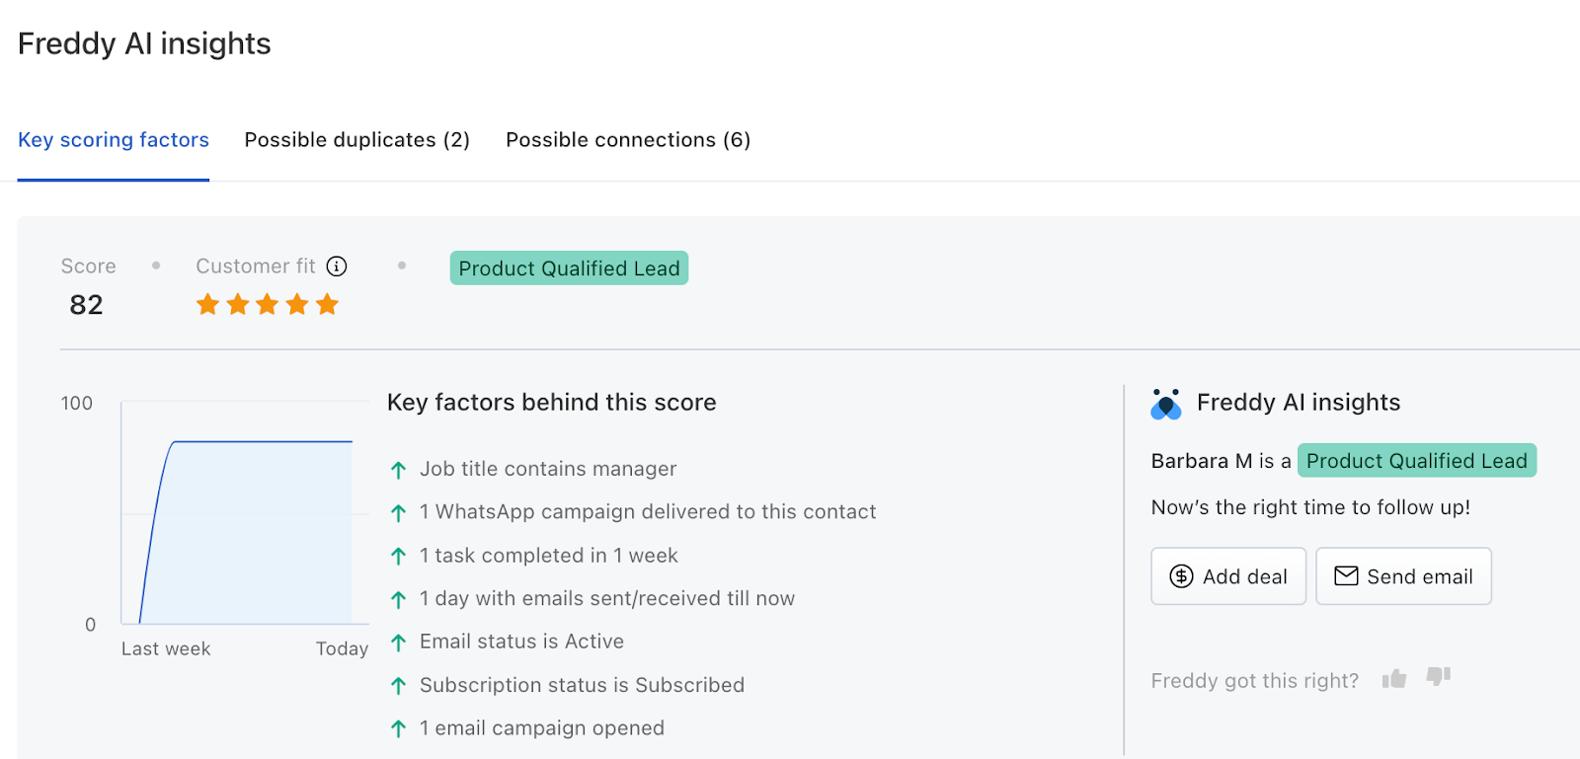
Task: Click the Product Qualified Lead badge near score
Action: coord(569,268)
